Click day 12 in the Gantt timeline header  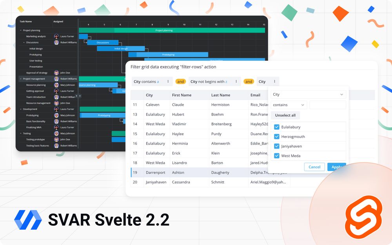(216, 24)
